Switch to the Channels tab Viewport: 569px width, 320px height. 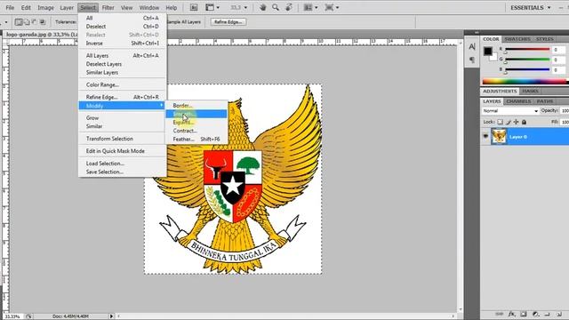click(x=518, y=101)
